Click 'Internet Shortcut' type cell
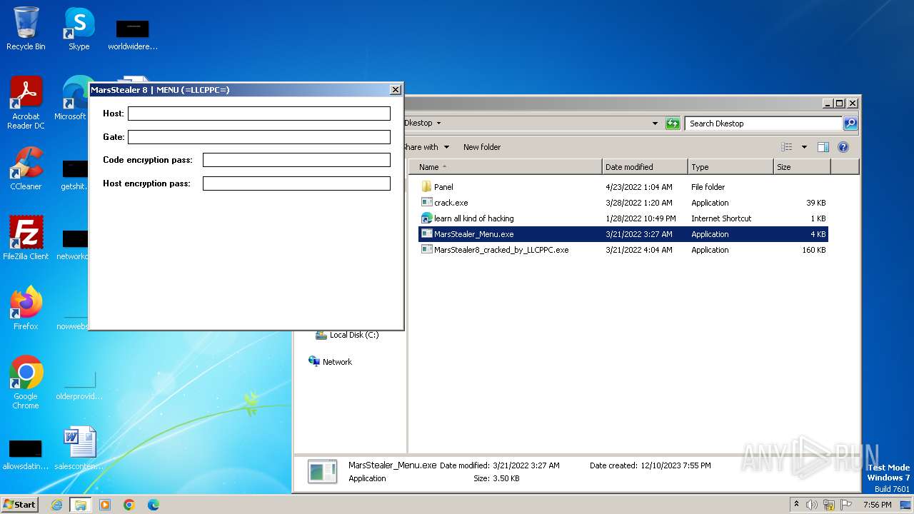 click(721, 218)
